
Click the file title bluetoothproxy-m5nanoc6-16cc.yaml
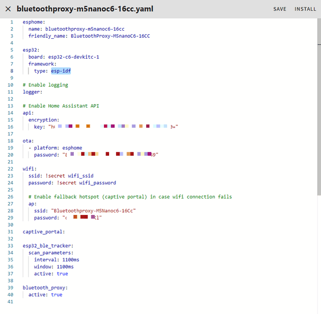click(85, 9)
